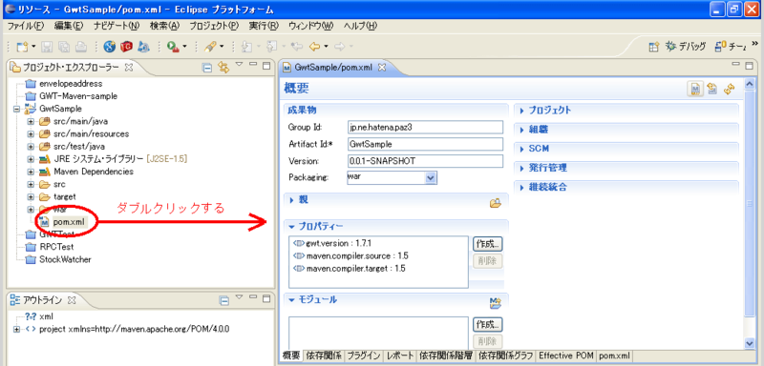764x366 pixels.
Task: Select the gwt.version : 1.7.1 property
Action: point(333,243)
